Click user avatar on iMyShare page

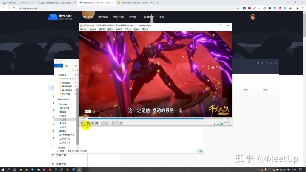click(253, 17)
